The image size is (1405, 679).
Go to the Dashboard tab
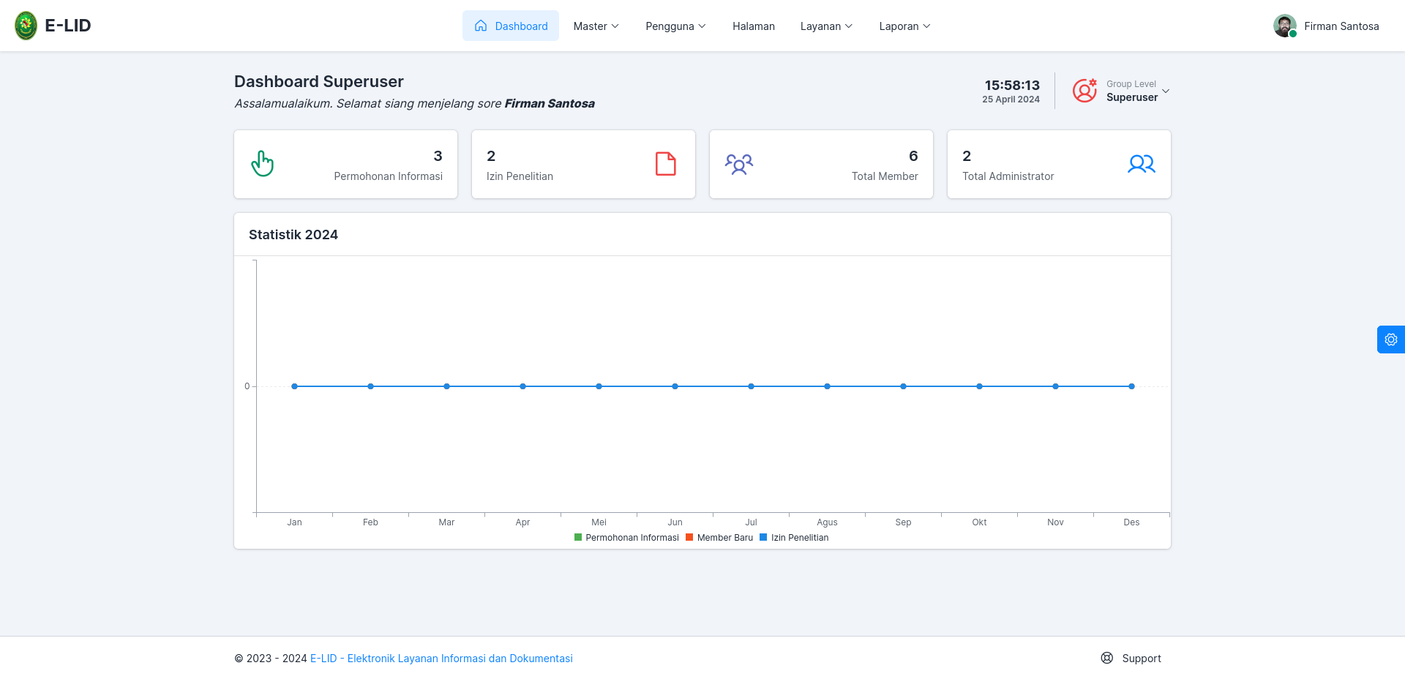click(x=511, y=26)
